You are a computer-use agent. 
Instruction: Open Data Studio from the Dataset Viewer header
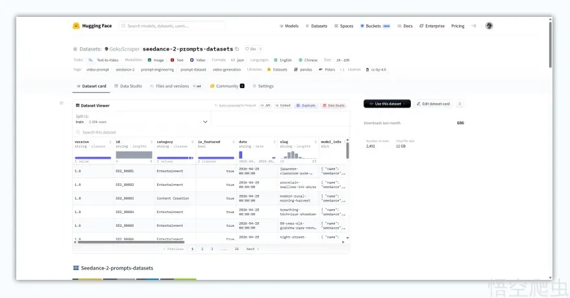point(334,106)
